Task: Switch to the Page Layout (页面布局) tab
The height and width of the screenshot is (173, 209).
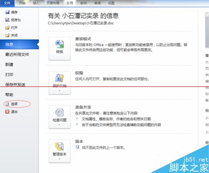Action: tap(53, 3)
